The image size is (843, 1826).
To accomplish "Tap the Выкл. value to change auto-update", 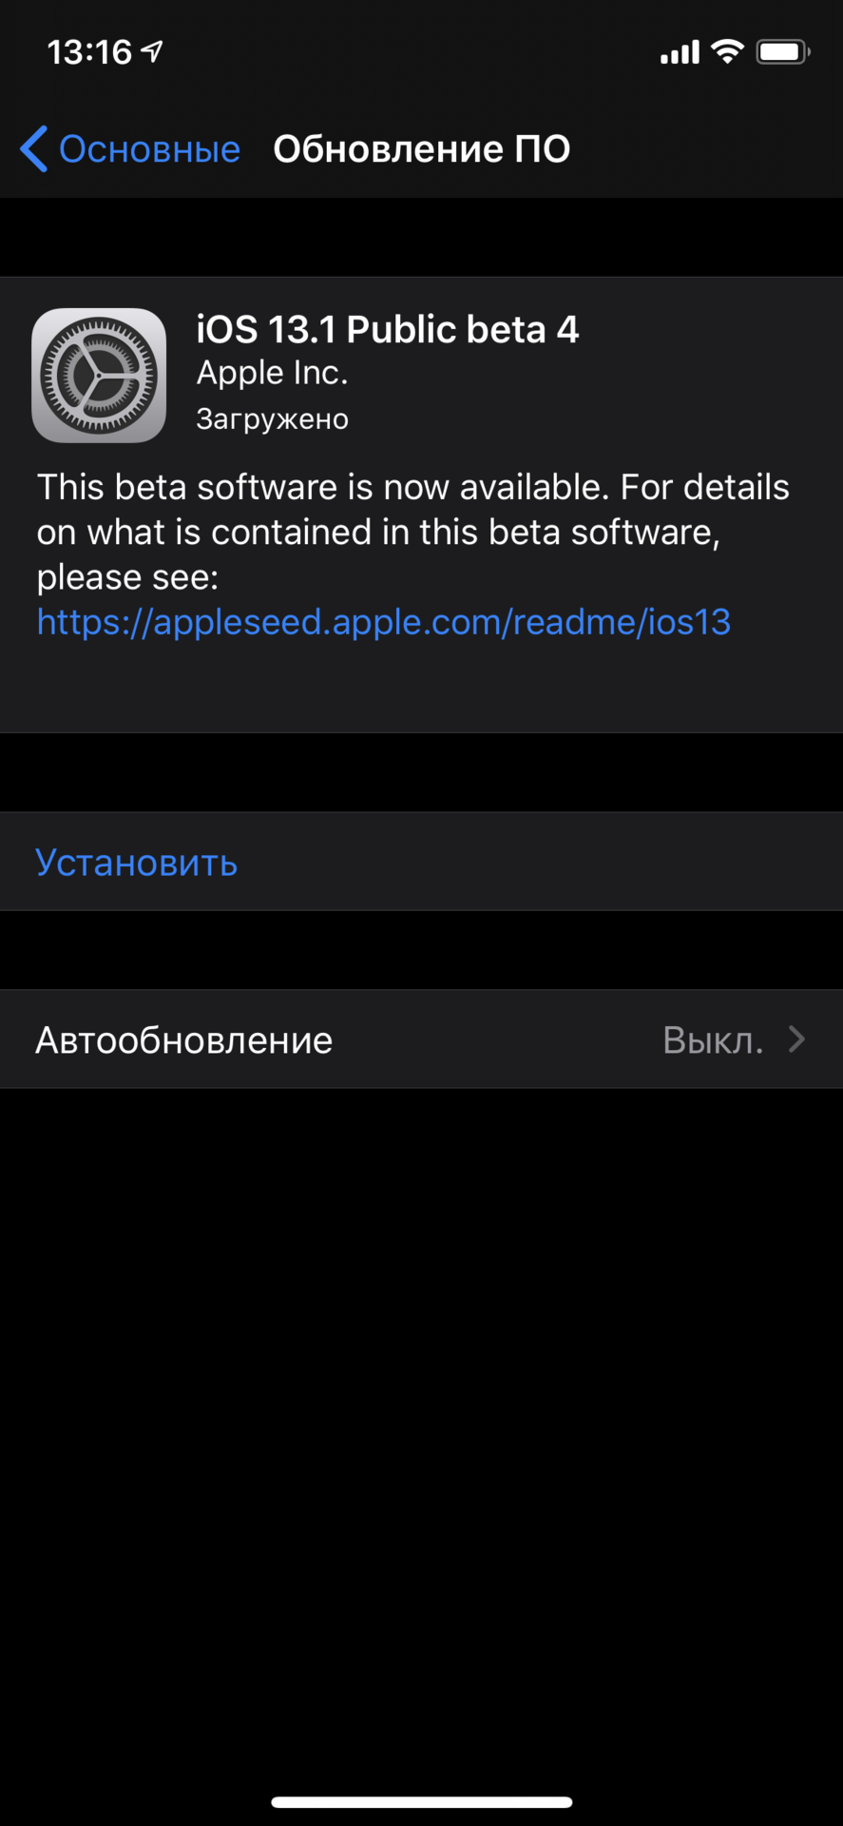I will pos(713,1039).
